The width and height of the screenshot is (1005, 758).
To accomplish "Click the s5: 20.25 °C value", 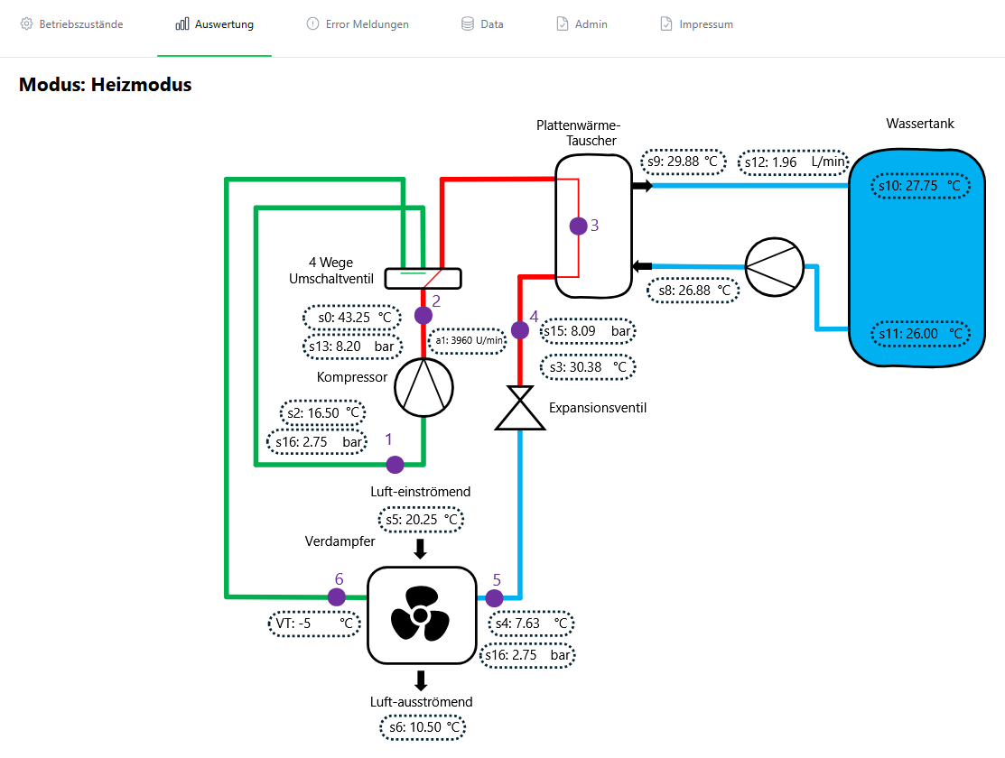I will [x=421, y=520].
